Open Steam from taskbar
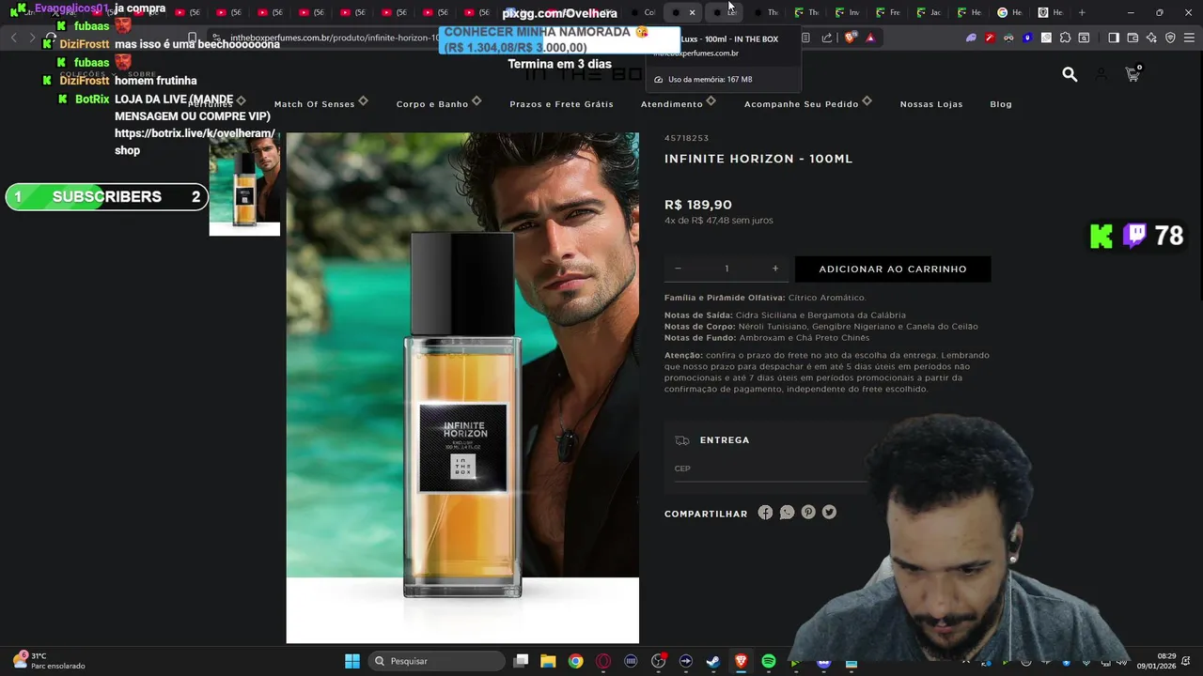The image size is (1203, 676). [713, 661]
